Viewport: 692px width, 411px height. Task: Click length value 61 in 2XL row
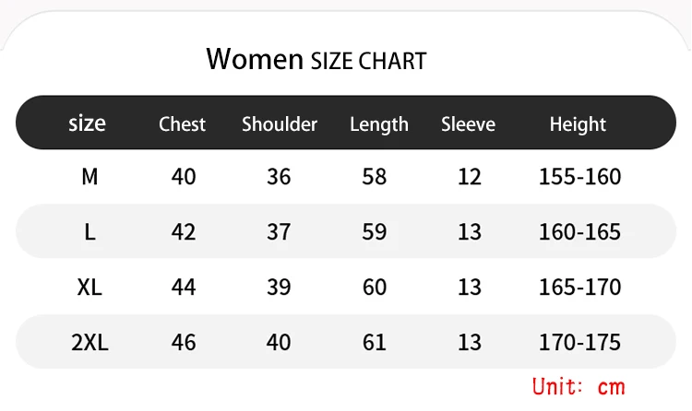click(375, 342)
